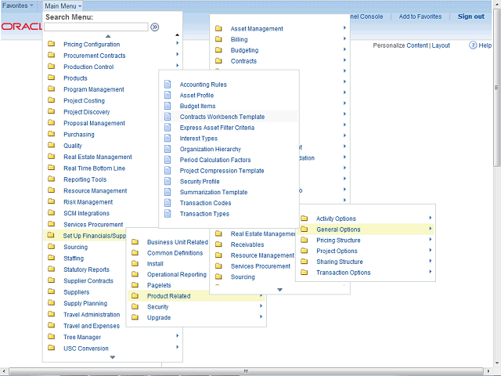The width and height of the screenshot is (501, 376).
Task: Open Express Asset Filter Criteria page
Action: (217, 128)
